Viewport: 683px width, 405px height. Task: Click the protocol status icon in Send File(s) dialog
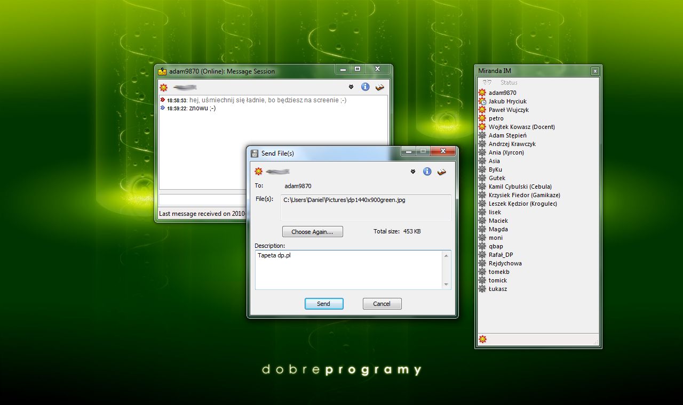[259, 171]
